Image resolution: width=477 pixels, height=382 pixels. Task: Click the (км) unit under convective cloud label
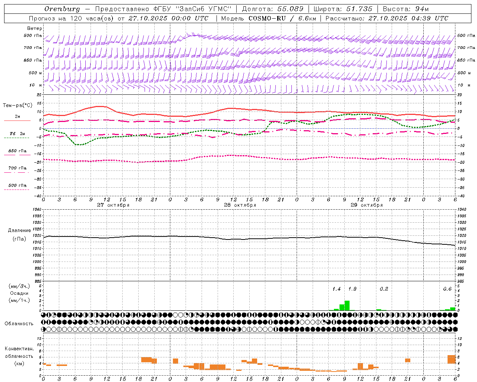(19, 363)
